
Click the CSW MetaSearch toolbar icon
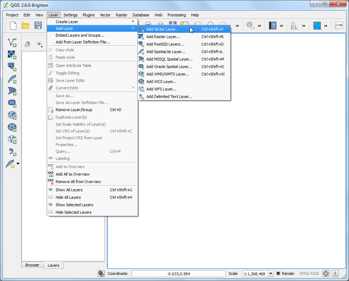click(339, 25)
